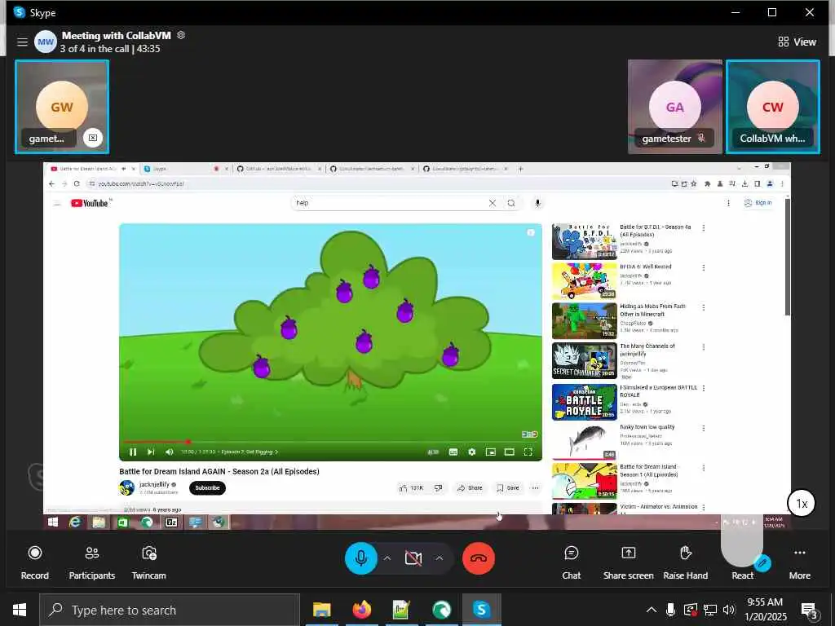Switch to Battle for Dream Island browser tab
Image resolution: width=835 pixels, height=626 pixels.
88,169
